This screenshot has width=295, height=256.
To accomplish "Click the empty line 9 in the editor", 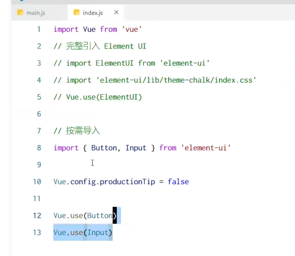I will [x=85, y=164].
